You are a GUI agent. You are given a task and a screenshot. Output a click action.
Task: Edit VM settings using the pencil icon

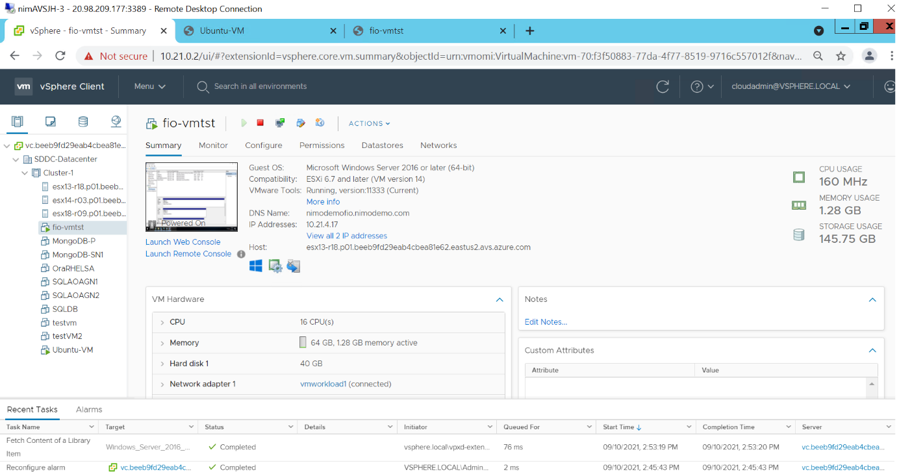(300, 123)
